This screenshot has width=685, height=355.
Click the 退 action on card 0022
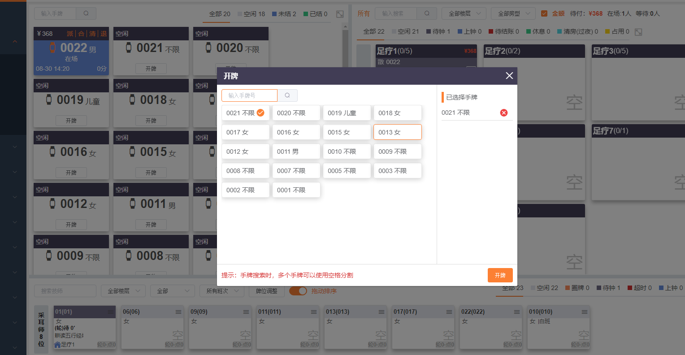(104, 34)
